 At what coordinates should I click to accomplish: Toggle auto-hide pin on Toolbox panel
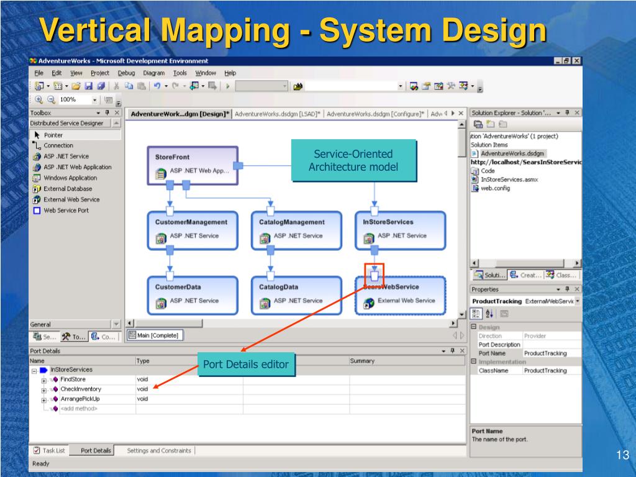[107, 113]
